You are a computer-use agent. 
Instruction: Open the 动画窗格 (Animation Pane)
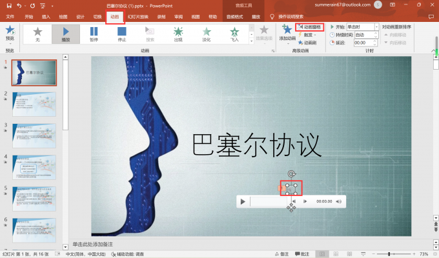310,27
